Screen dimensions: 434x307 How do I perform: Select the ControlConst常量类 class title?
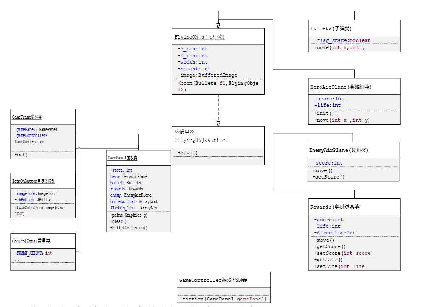pos(31,241)
